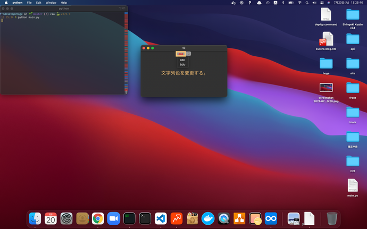Image resolution: width=367 pixels, height=229 pixels.
Task: Open iTerm with green prompt icon in Dock
Action: tap(129, 218)
